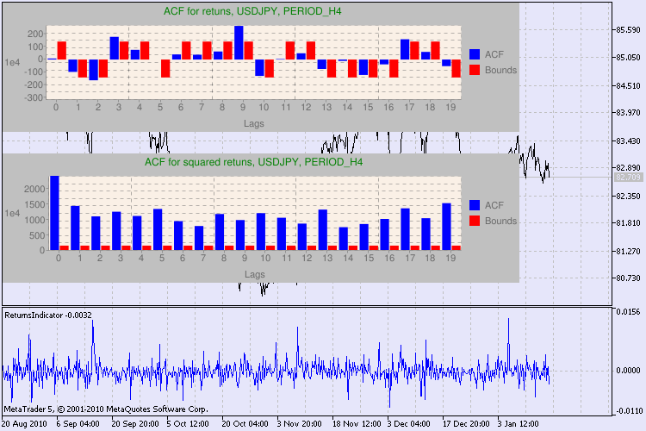
Task: Click the 200 y-axis label in returns chart
Action: pyautogui.click(x=37, y=34)
